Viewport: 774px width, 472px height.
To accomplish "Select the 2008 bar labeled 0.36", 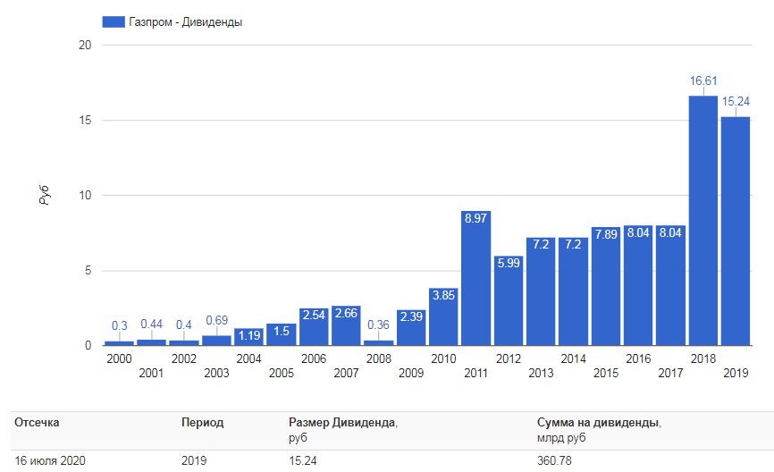I will [x=379, y=342].
